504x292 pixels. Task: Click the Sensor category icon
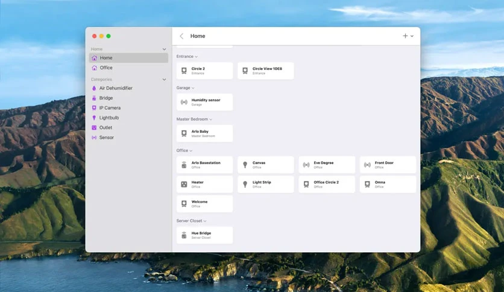(94, 138)
